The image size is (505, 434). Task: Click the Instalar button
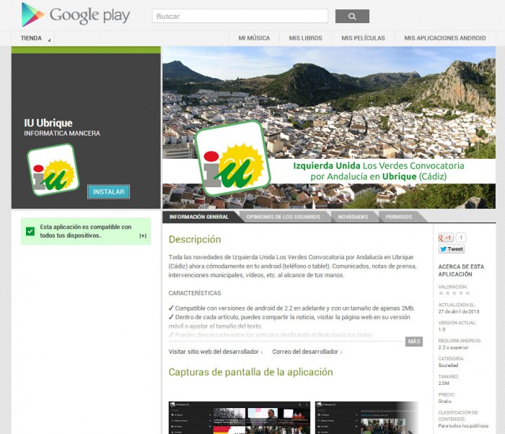[108, 191]
